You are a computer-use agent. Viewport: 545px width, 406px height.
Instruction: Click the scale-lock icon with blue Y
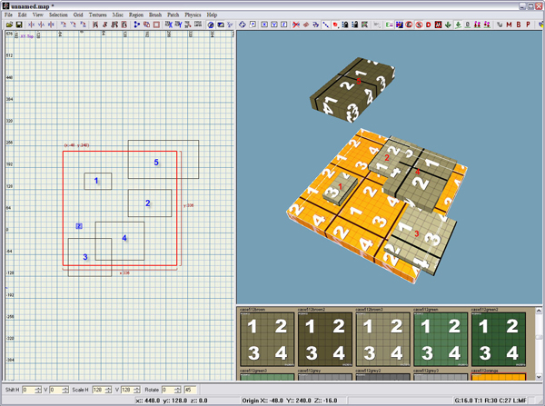click(178, 25)
